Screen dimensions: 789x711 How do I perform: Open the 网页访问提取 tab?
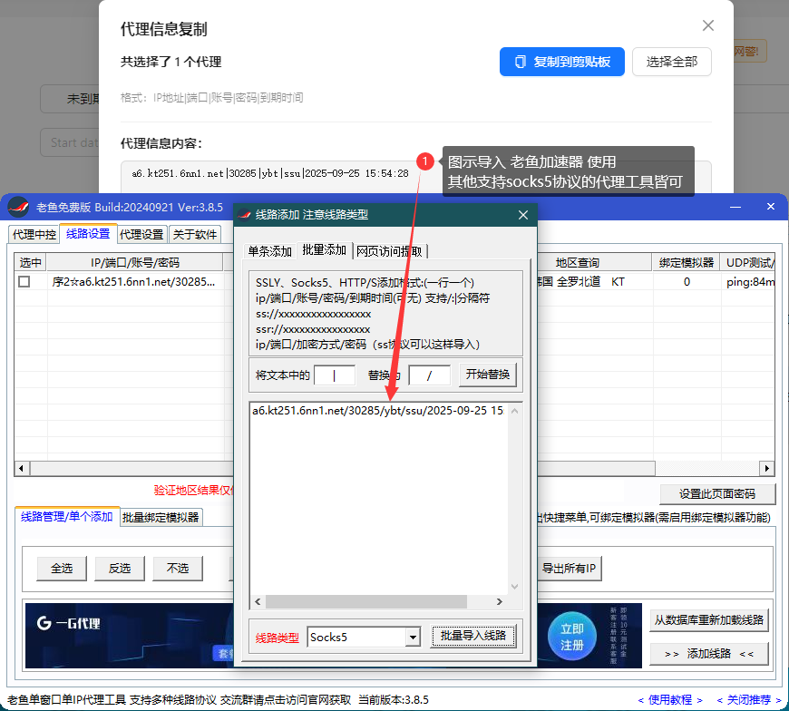tap(391, 251)
